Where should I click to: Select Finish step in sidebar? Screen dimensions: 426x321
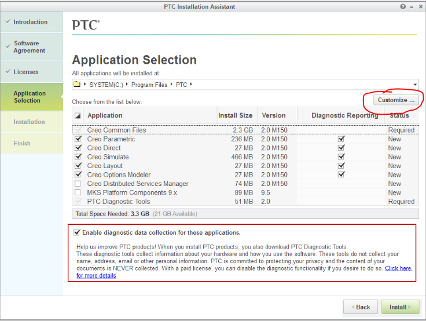32,143
